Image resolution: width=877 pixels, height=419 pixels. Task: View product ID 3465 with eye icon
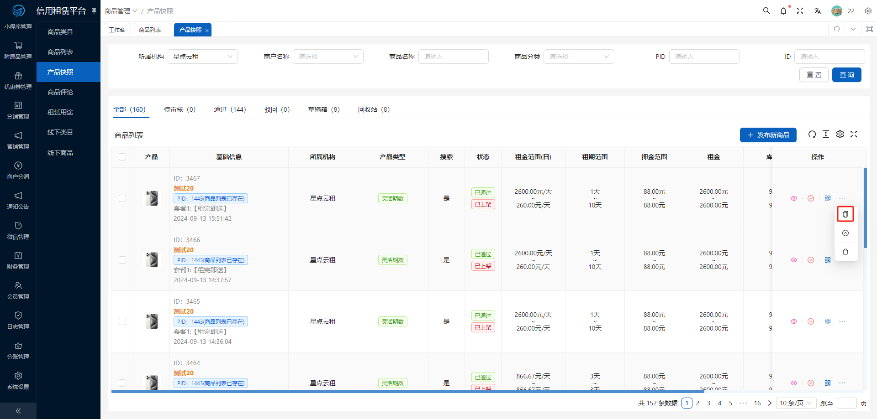794,321
